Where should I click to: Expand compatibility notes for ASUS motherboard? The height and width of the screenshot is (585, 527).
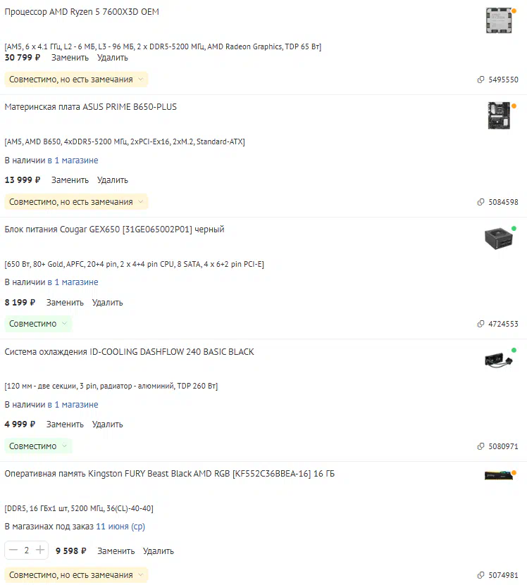coord(76,202)
